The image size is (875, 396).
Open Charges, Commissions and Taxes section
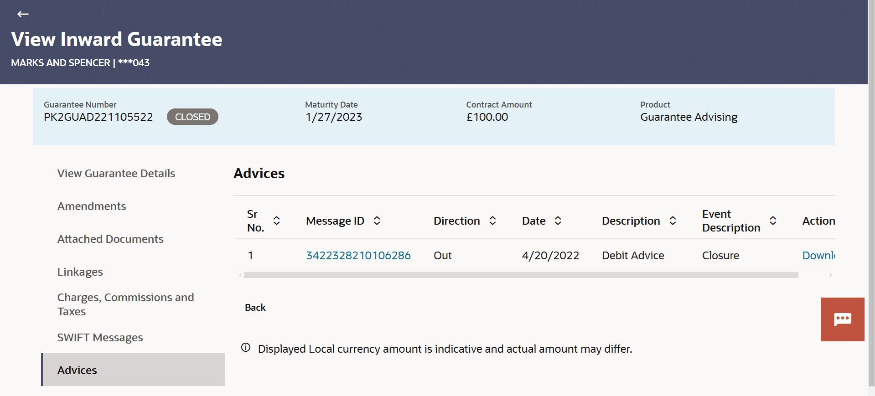126,304
